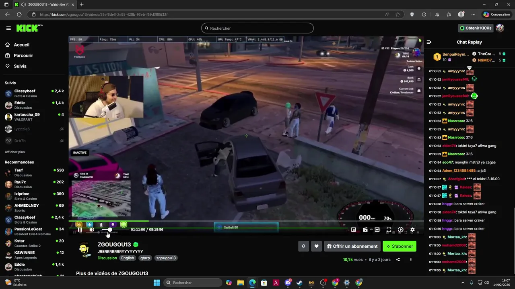Image resolution: width=515 pixels, height=289 pixels.
Task: Open more options next to share
Action: pos(411,260)
